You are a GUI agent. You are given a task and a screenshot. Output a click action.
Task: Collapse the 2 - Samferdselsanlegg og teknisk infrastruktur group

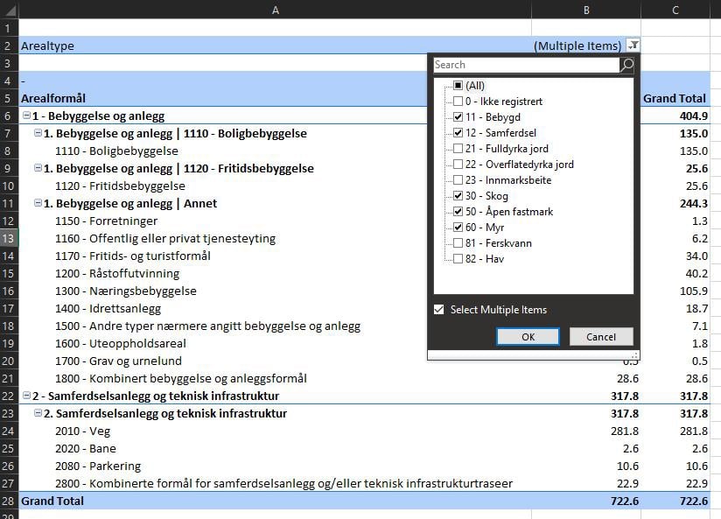[26, 396]
